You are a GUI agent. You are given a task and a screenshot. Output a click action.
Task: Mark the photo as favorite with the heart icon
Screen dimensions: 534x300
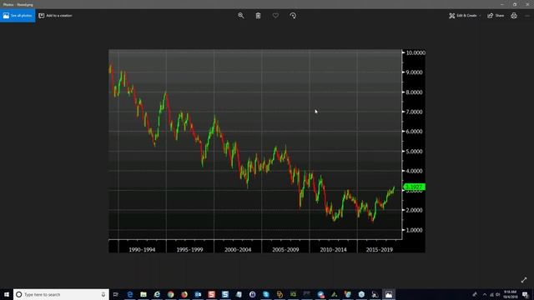coord(275,16)
